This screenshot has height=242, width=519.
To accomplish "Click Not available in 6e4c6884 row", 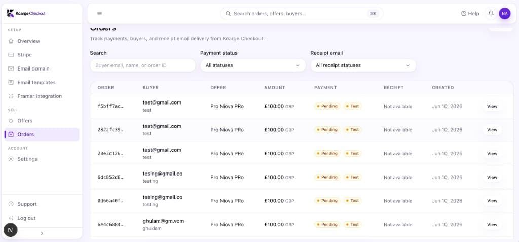I will pyautogui.click(x=398, y=225).
